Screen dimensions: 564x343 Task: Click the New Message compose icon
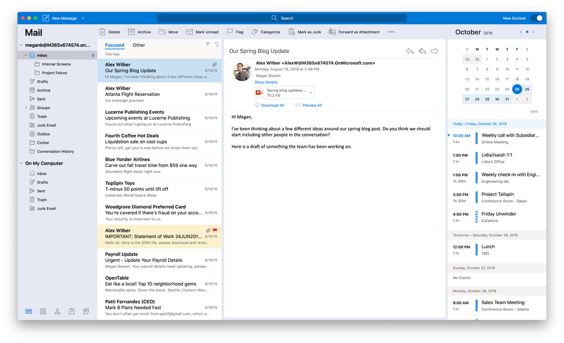[46, 18]
